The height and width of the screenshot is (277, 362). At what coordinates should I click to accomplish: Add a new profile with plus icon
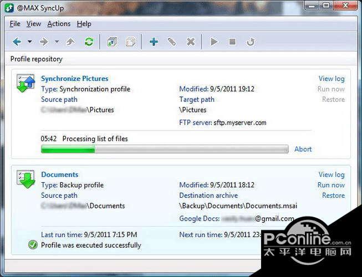pos(154,42)
